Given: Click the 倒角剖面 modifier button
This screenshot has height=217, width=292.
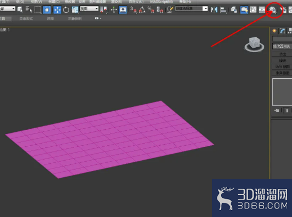Looking at the screenshot, I should coord(282,73).
